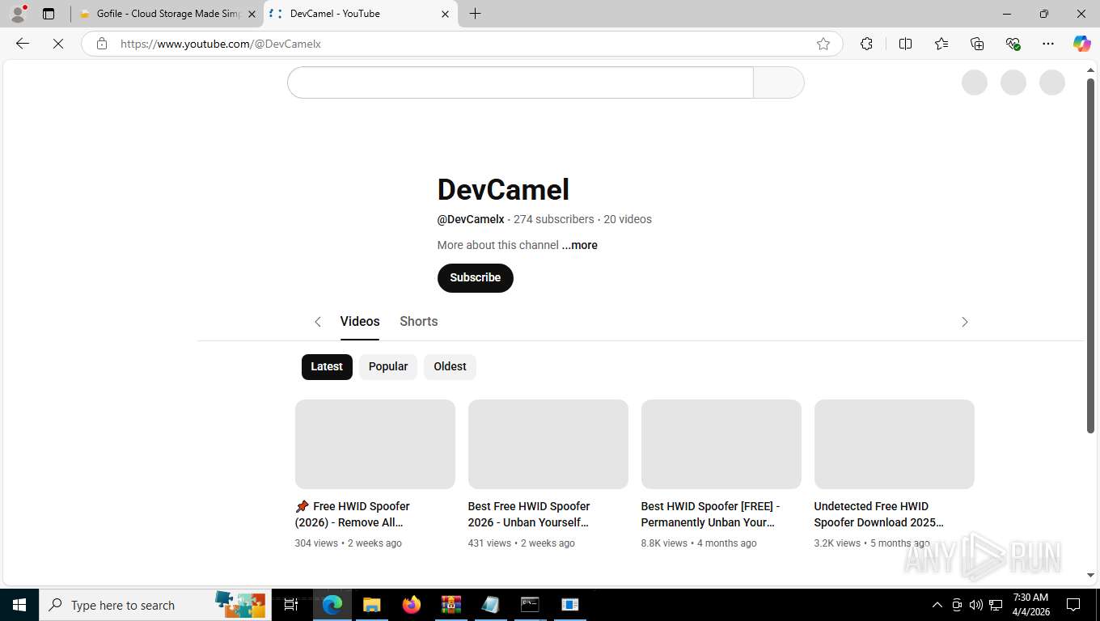Select Popular filter chip
Viewport: 1100px width, 621px height.
(388, 366)
